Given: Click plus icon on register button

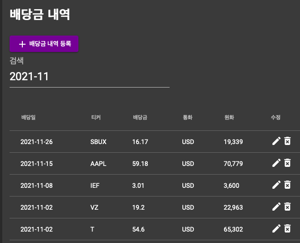Looking at the screenshot, I should (22, 44).
